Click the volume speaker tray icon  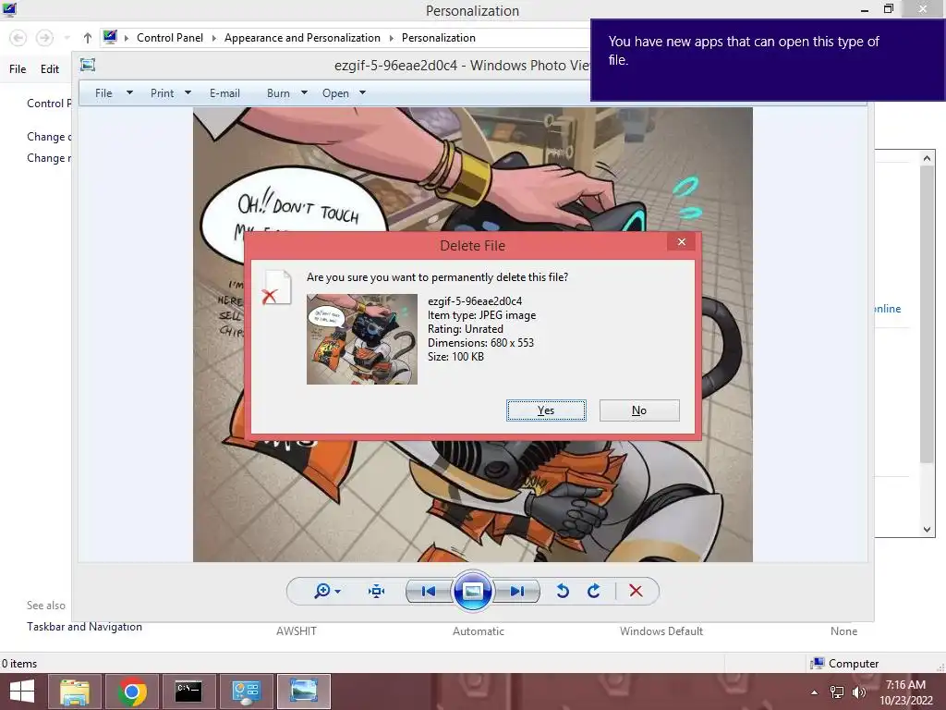click(858, 692)
